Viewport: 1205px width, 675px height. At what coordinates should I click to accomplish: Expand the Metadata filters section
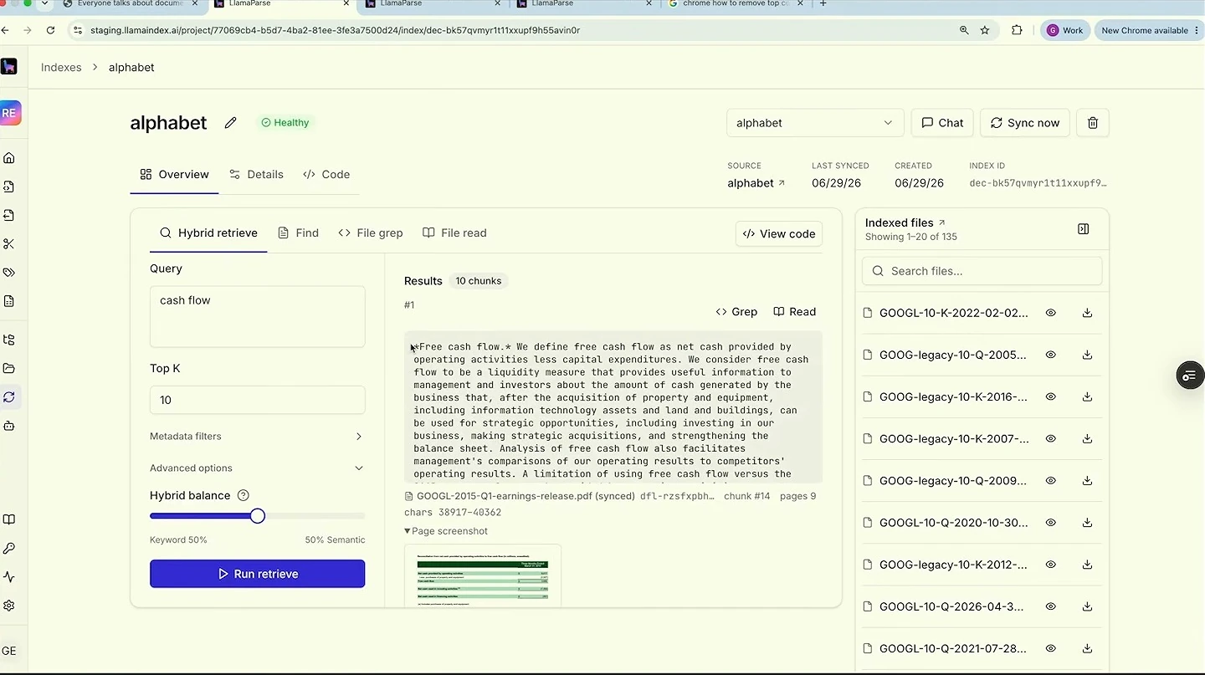pyautogui.click(x=257, y=437)
